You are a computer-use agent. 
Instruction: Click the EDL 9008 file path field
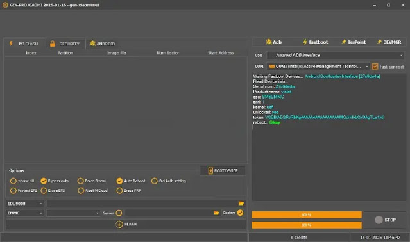tap(142, 203)
